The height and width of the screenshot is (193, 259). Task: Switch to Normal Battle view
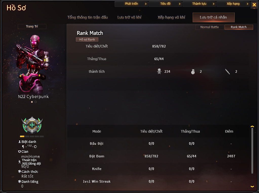coord(210,27)
